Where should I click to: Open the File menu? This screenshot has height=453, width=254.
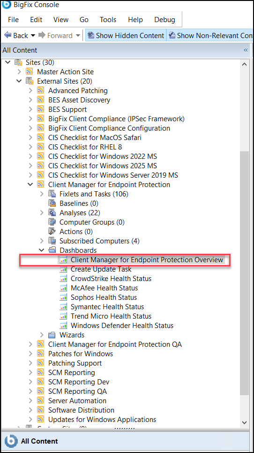[x=13, y=20]
